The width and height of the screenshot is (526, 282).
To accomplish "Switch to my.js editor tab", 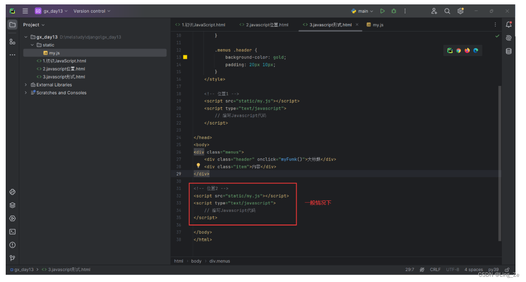I will tap(375, 25).
